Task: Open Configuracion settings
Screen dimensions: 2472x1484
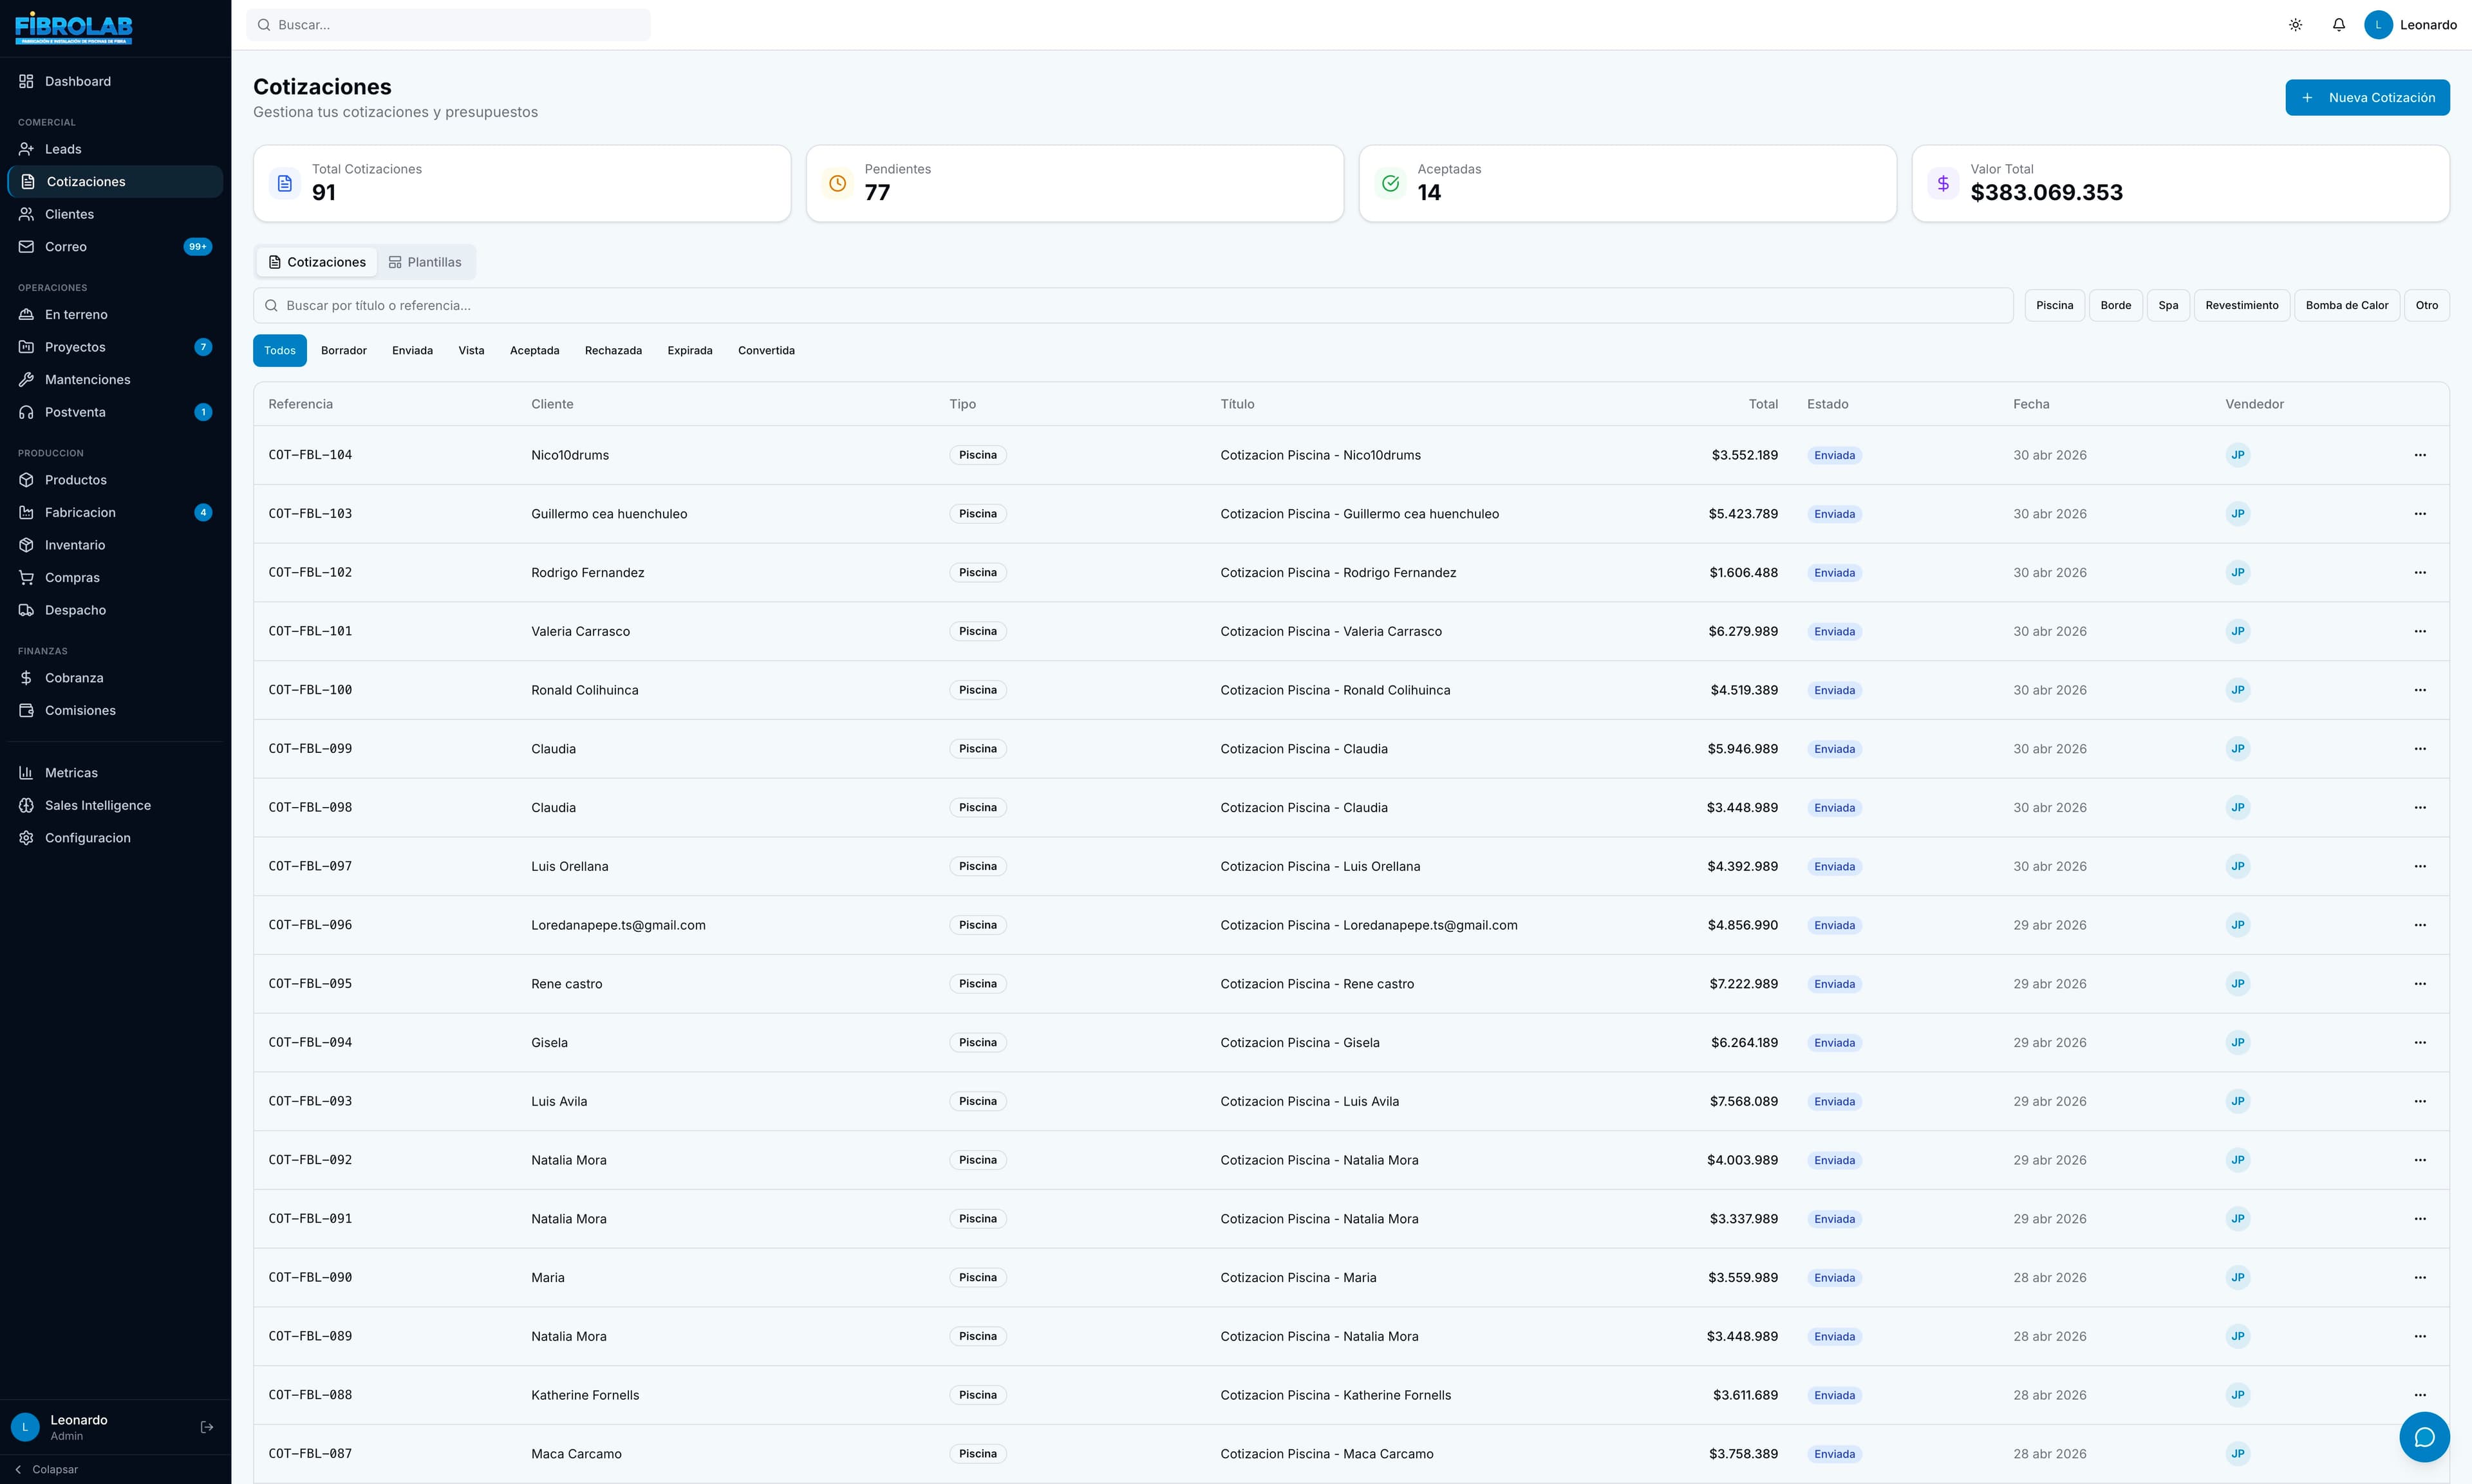Action: pos(115,838)
